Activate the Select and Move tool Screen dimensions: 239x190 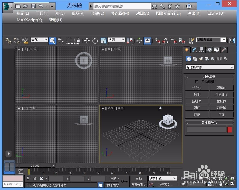[87, 41]
